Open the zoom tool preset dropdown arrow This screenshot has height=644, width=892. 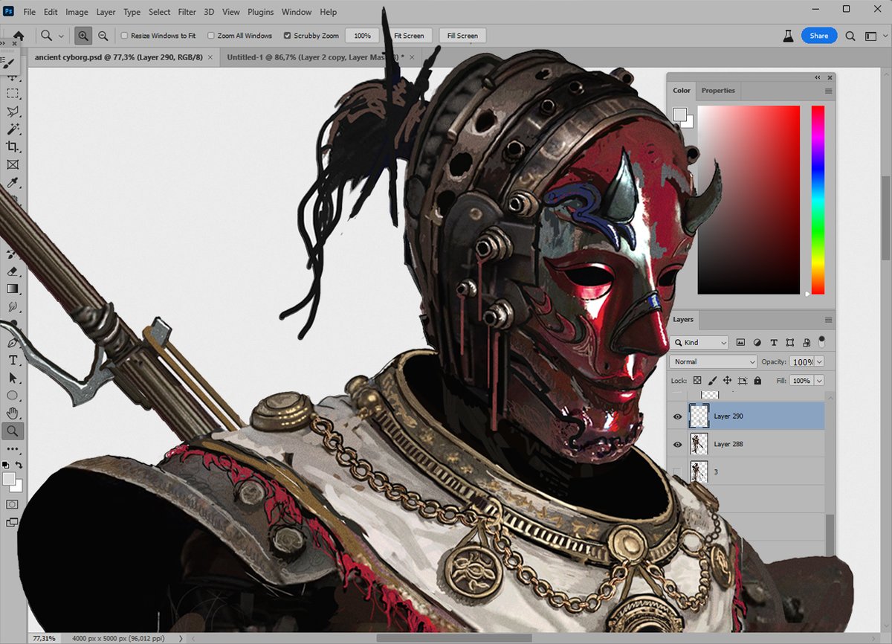tap(61, 36)
